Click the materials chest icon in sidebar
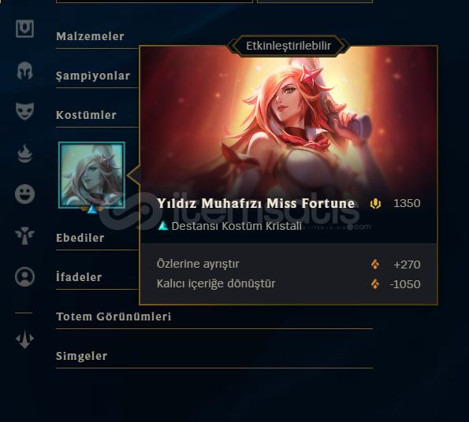Screen dimensions: 469x422 click(x=24, y=28)
